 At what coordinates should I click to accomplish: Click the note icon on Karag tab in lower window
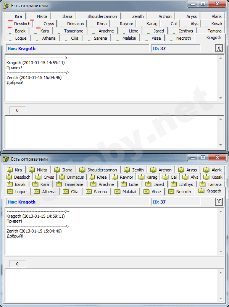click(141, 177)
